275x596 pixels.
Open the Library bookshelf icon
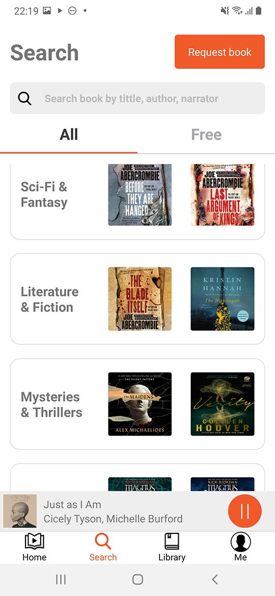pyautogui.click(x=172, y=541)
